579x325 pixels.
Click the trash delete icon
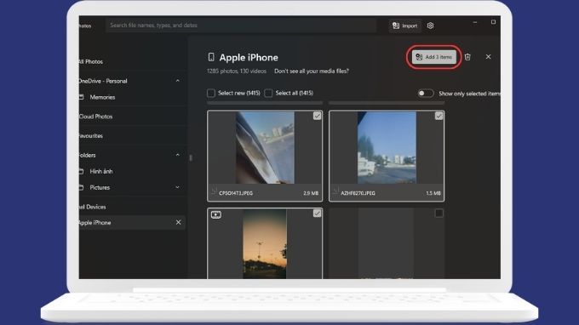(x=467, y=57)
